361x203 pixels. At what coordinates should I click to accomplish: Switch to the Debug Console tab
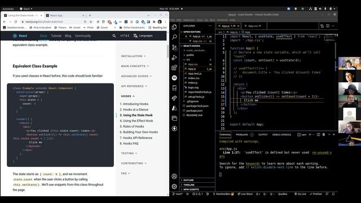click(281, 135)
